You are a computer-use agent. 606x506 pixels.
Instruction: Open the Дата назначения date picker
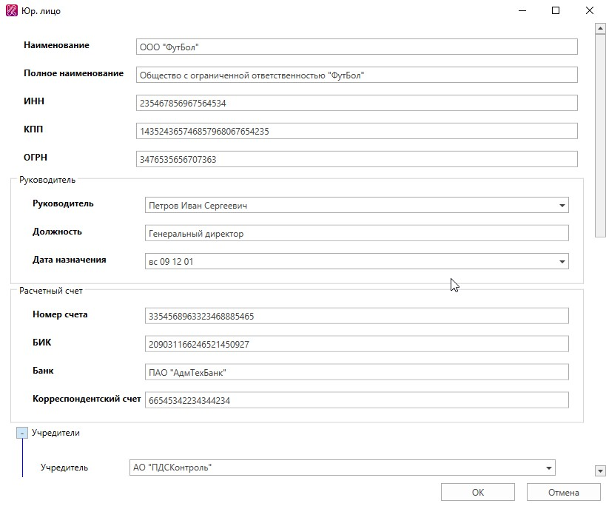tap(562, 262)
